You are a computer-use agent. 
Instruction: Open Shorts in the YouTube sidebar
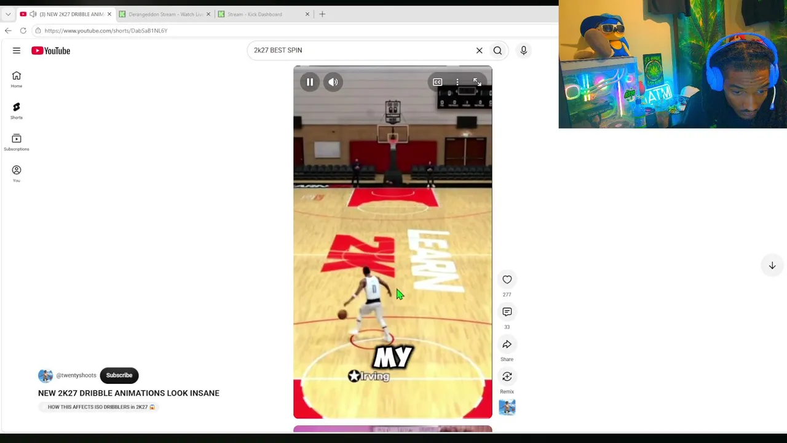point(17,111)
